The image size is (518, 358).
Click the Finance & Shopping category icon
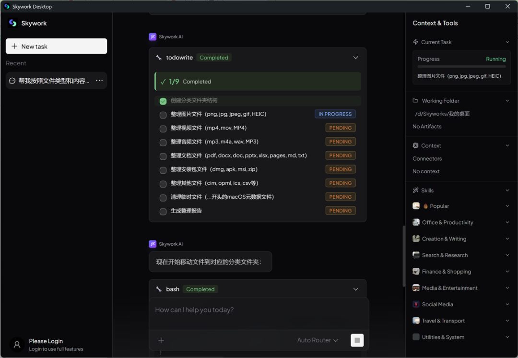(416, 272)
